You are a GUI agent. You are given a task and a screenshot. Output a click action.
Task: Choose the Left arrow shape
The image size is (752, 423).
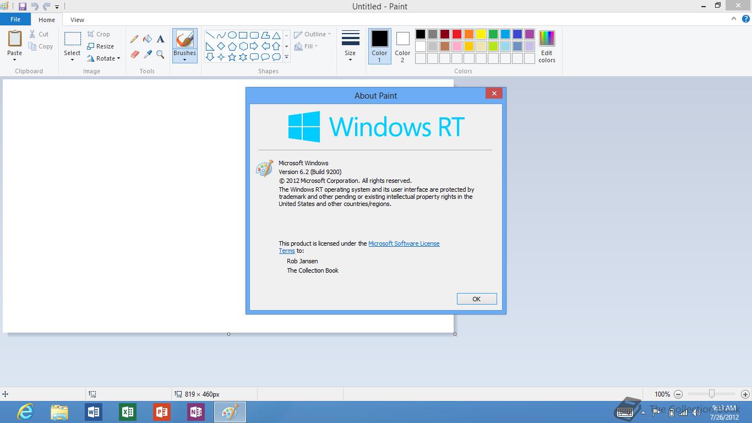265,46
